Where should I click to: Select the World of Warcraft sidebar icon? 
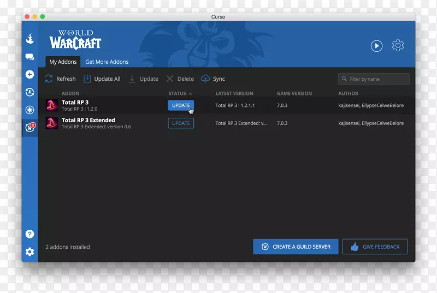pyautogui.click(x=29, y=128)
